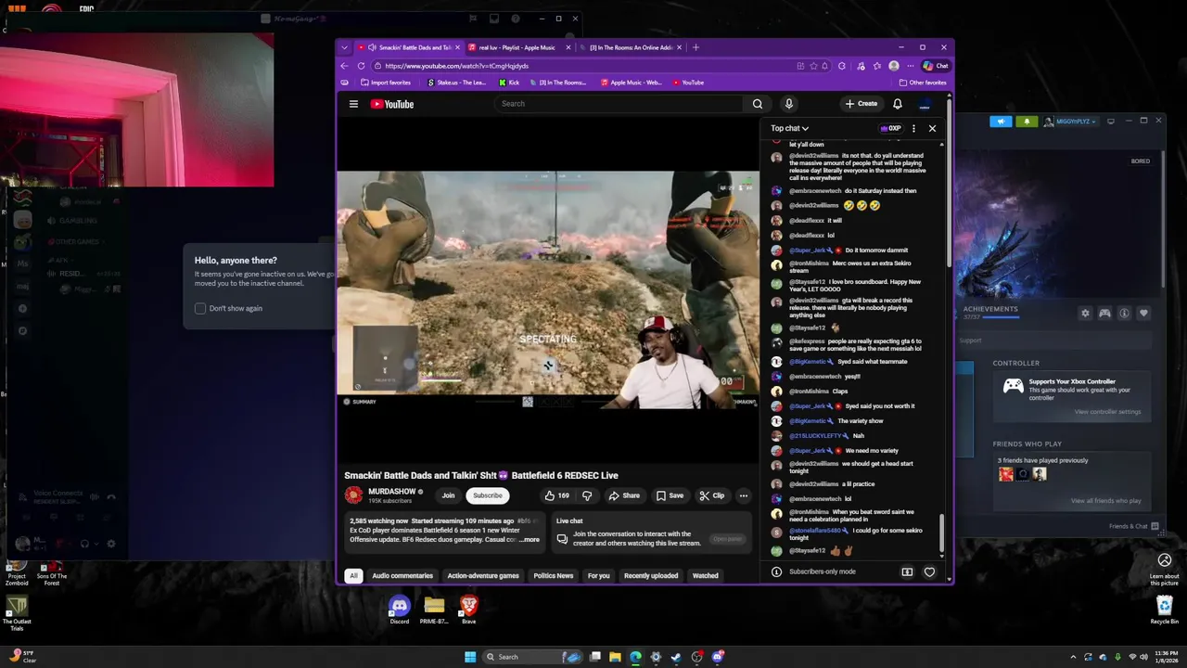Open Import favorites in the bookmarks bar
Image resolution: width=1187 pixels, height=668 pixels.
click(x=385, y=83)
